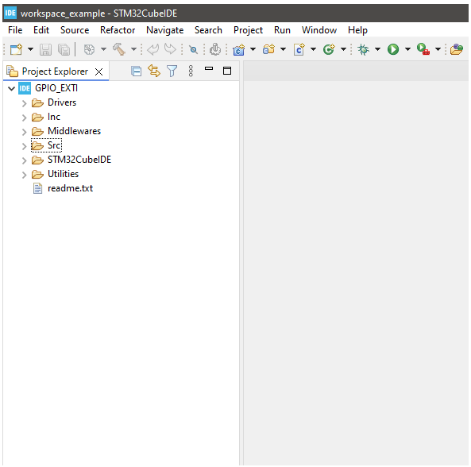Open the External Tools dropdown arrow

[x=438, y=49]
